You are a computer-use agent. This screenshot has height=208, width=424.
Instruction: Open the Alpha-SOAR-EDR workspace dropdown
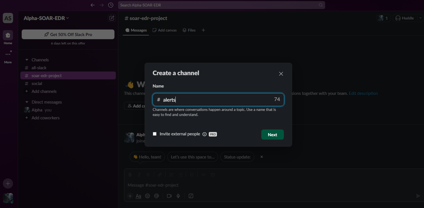46,18
